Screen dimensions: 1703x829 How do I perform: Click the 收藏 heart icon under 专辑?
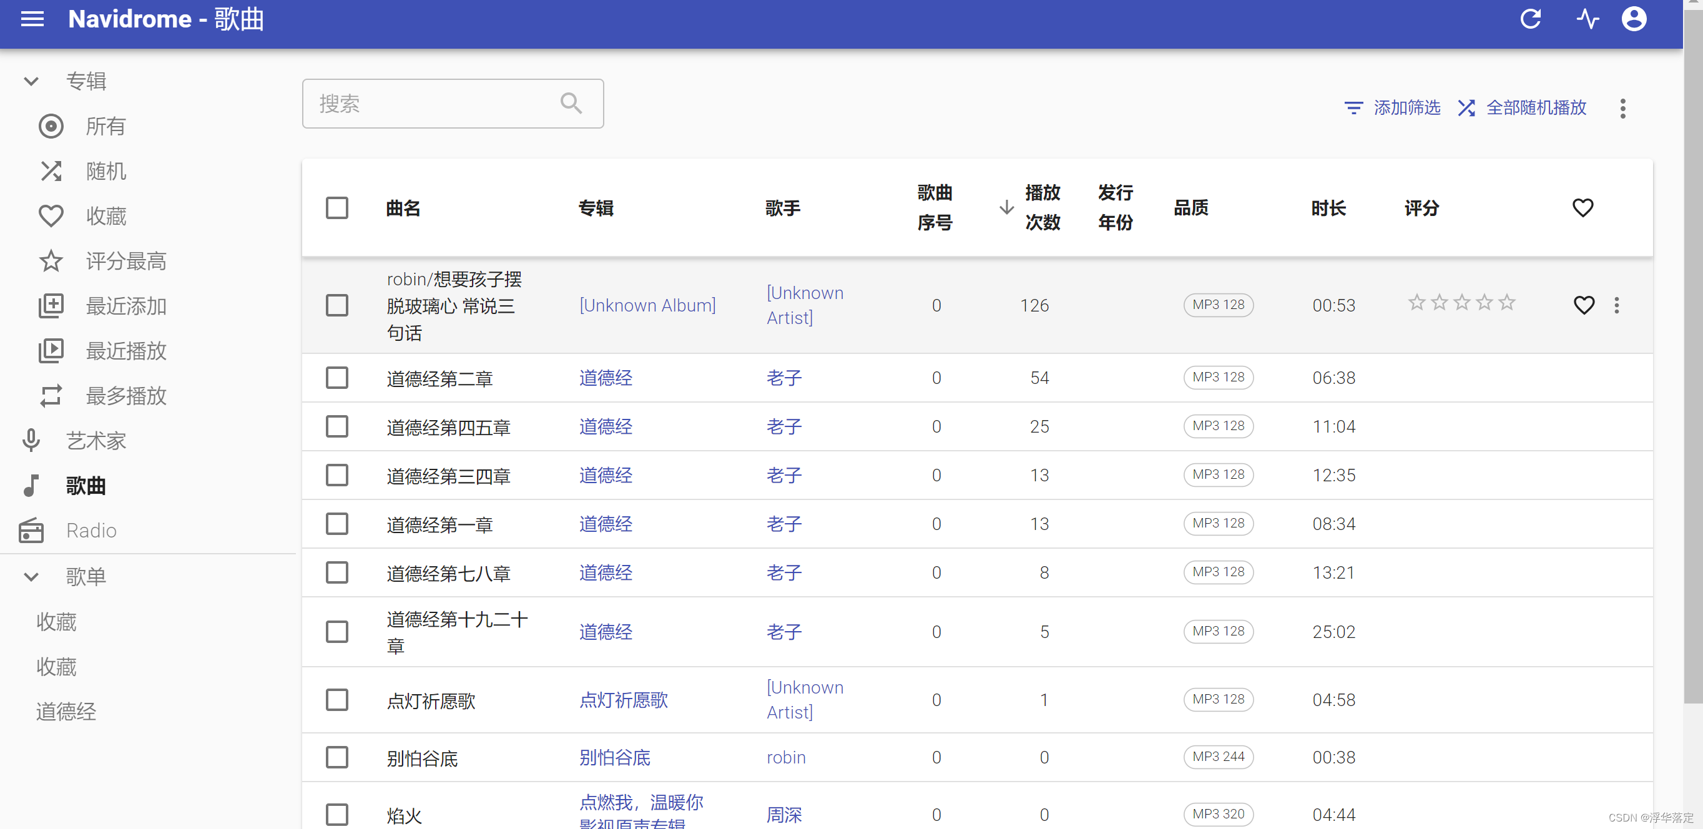coord(51,216)
